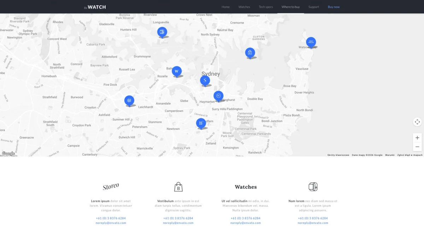Image resolution: width=424 pixels, height=238 pixels.
Task: Click the email link under Storeo
Action: [x=111, y=223]
